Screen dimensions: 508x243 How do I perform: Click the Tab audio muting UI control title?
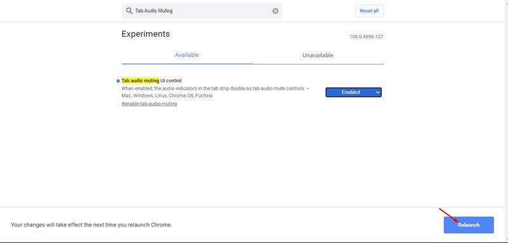coord(151,80)
